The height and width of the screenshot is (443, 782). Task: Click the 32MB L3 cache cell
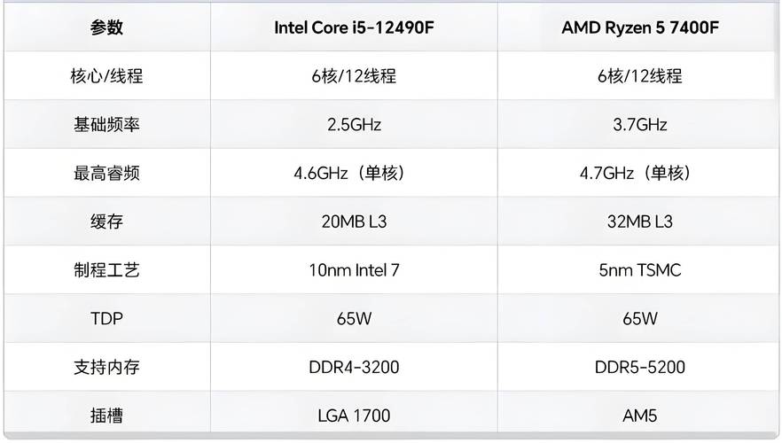pos(639,221)
